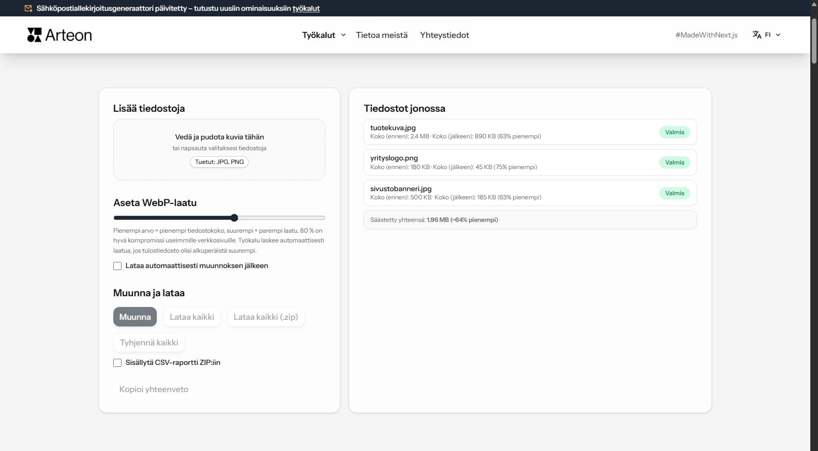The width and height of the screenshot is (818, 451).
Task: Open Työkalut navigation menu item
Action: click(318, 35)
